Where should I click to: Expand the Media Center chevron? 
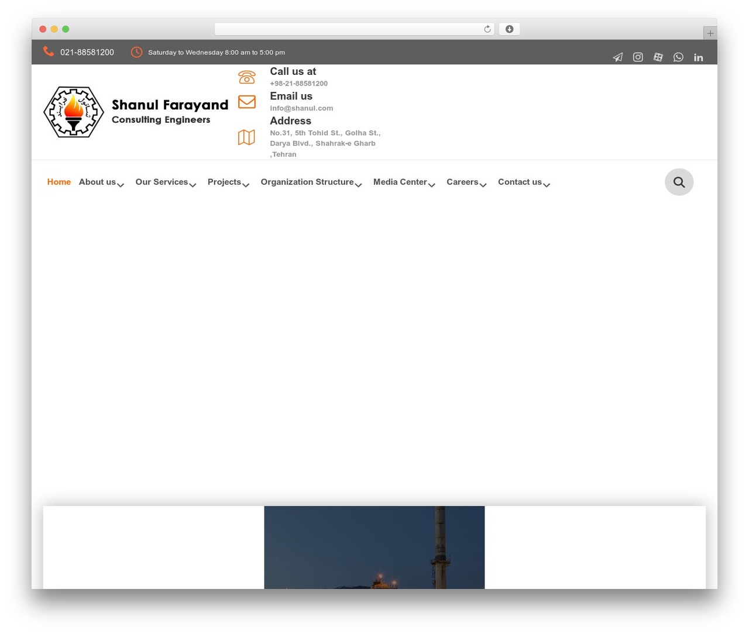pos(432,185)
